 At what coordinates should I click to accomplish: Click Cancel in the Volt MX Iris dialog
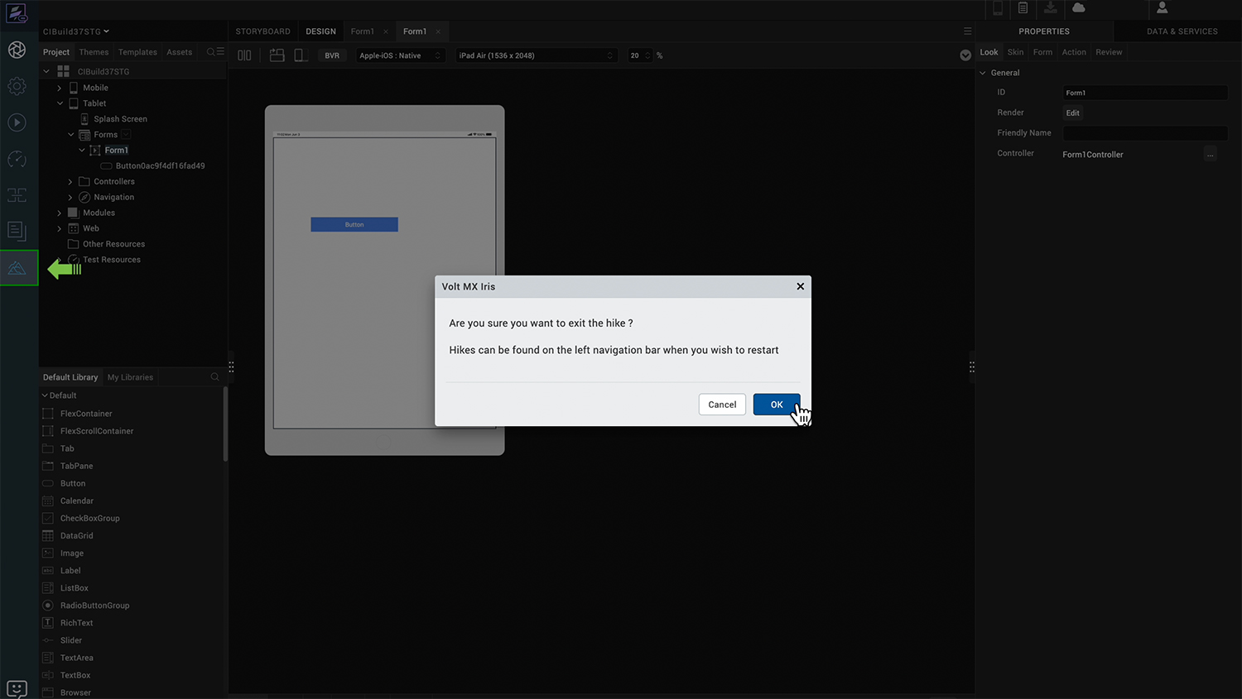pyautogui.click(x=721, y=405)
